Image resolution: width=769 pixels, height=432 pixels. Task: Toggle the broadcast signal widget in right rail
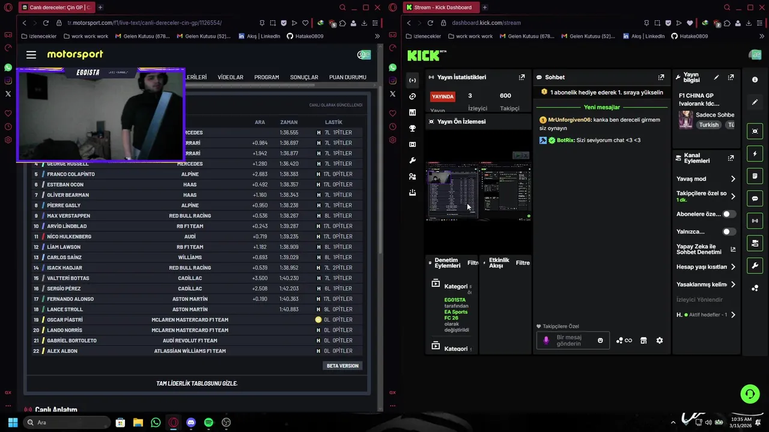click(755, 221)
